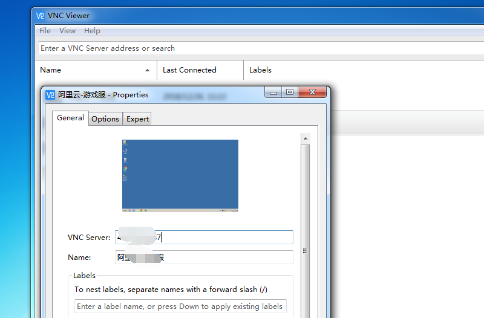
Task: Click the label name entry field
Action: pyautogui.click(x=180, y=307)
